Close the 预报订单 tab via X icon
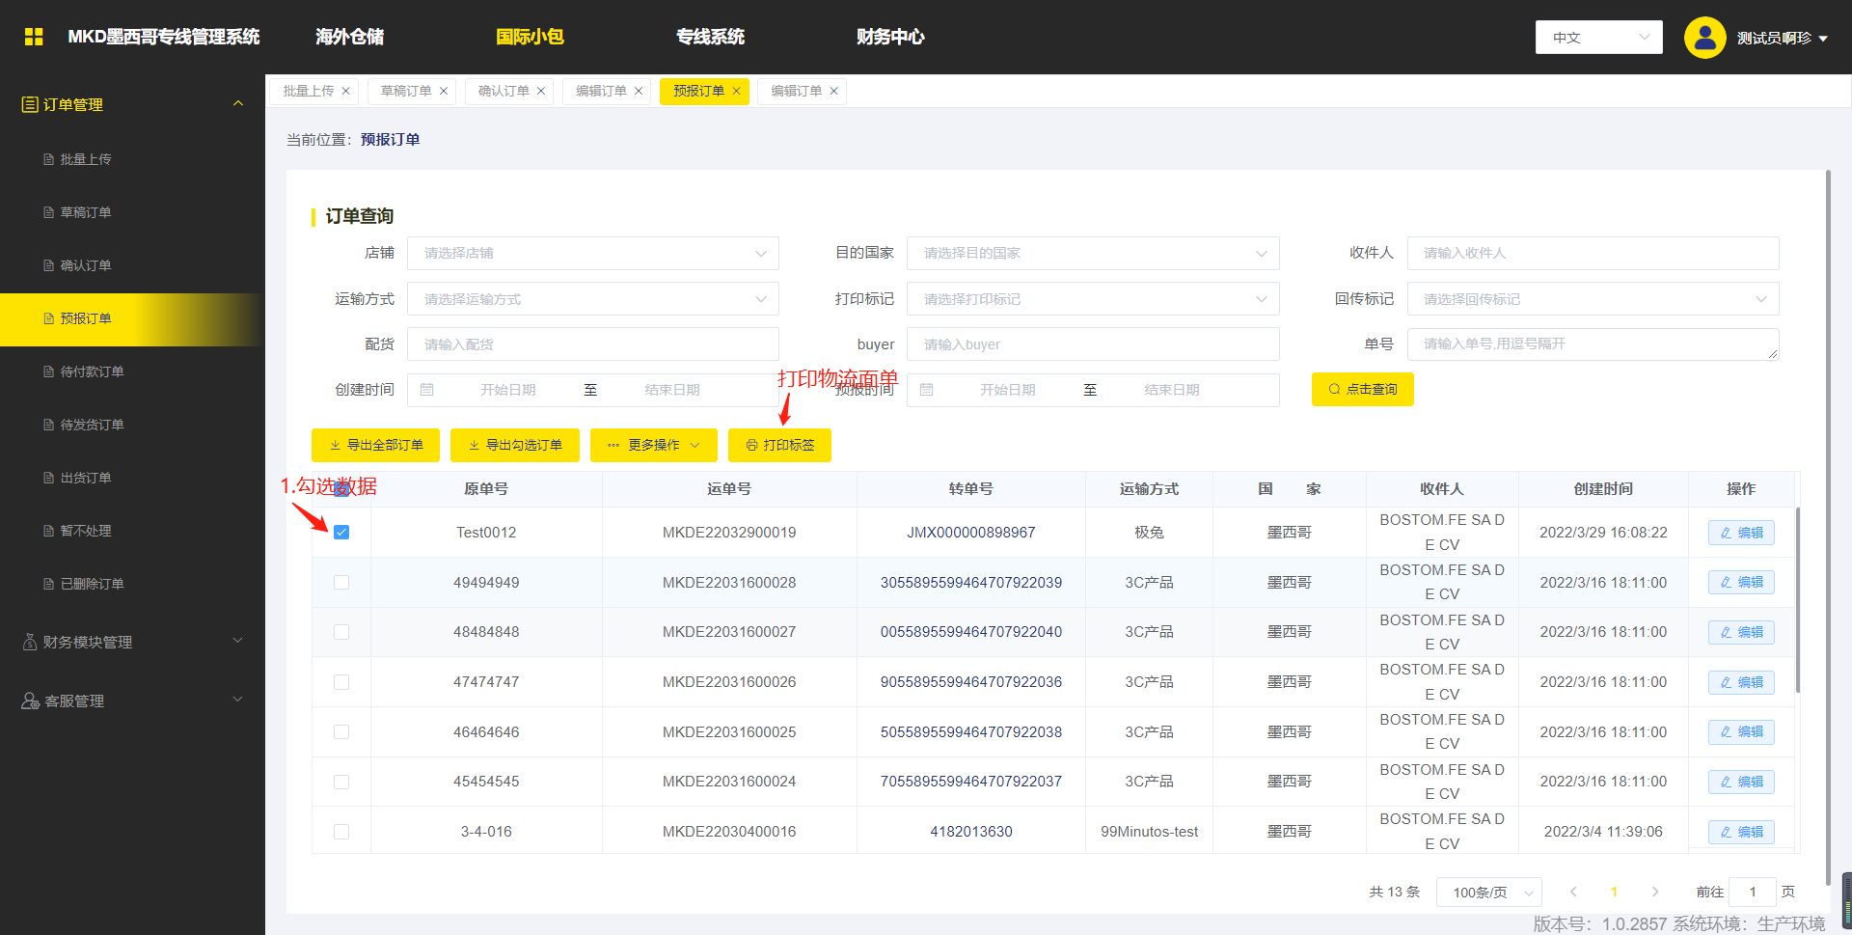 tap(737, 91)
